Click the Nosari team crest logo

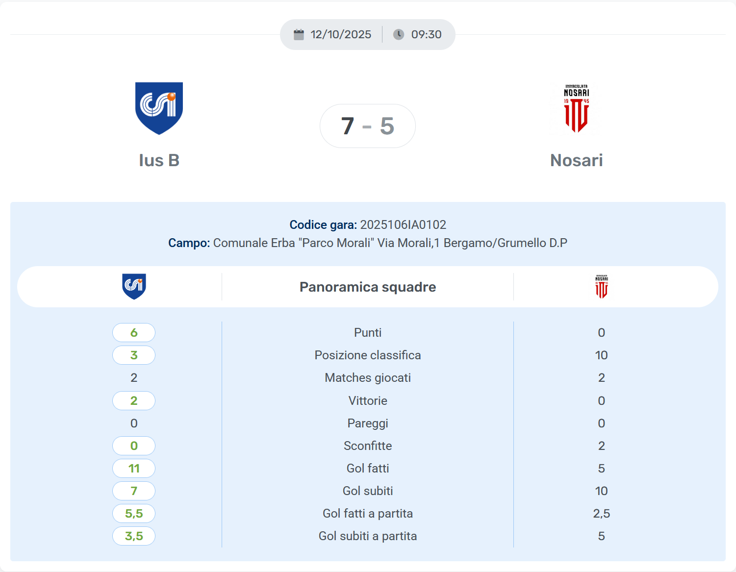coord(576,108)
